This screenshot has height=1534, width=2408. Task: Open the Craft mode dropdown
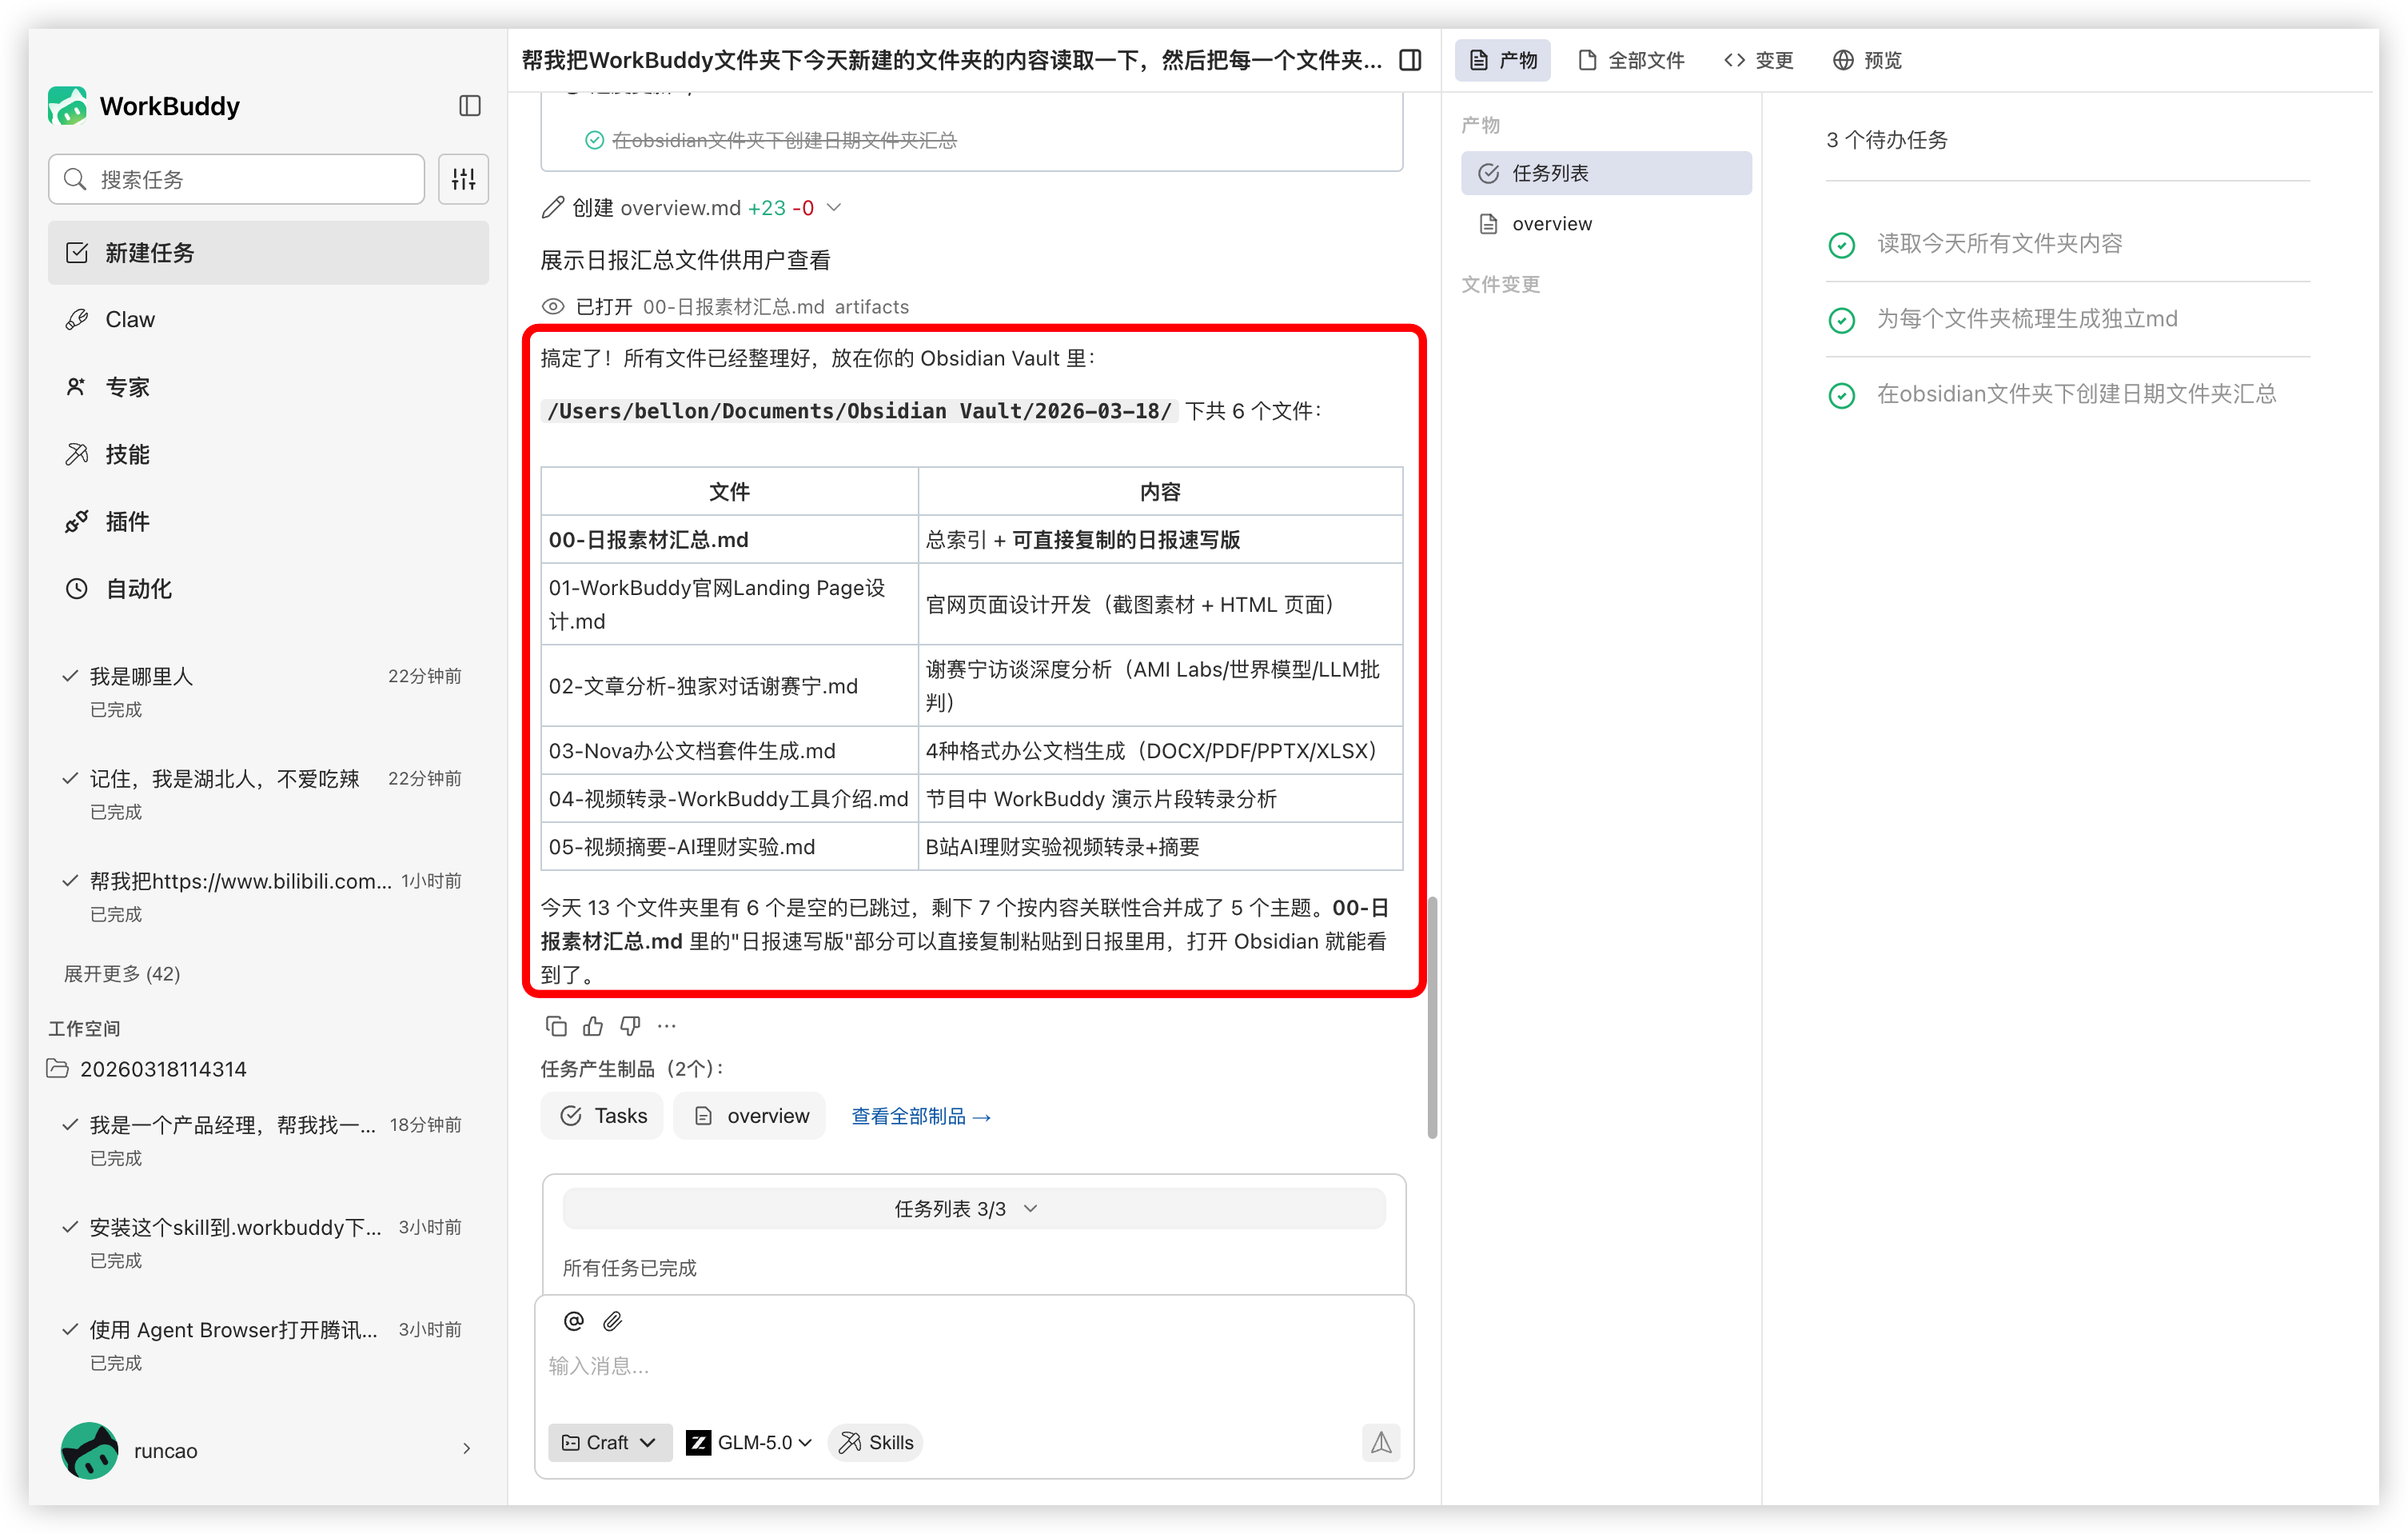pos(609,1442)
